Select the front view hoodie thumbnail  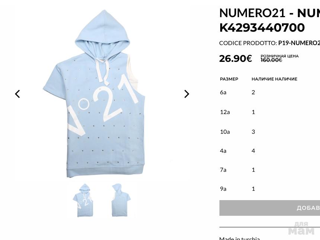coord(84,200)
